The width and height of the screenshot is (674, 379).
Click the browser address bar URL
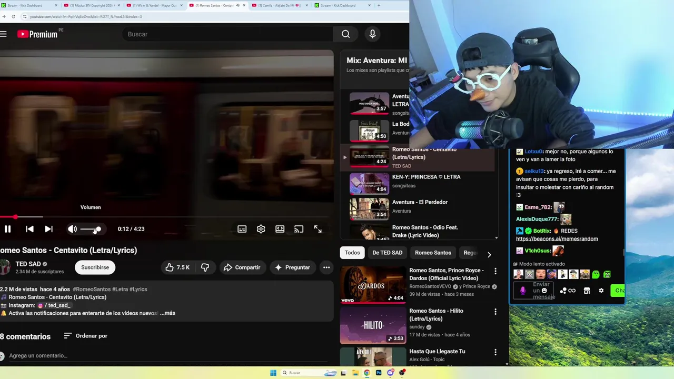(86, 16)
